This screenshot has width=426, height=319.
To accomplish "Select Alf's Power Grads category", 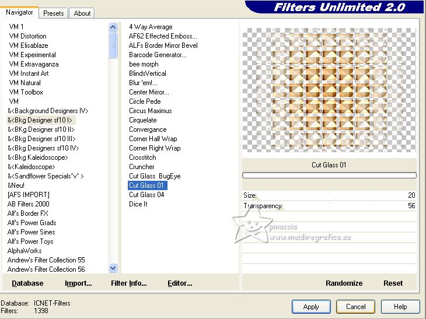I will pyautogui.click(x=32, y=223).
